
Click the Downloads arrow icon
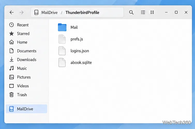pos(12,60)
